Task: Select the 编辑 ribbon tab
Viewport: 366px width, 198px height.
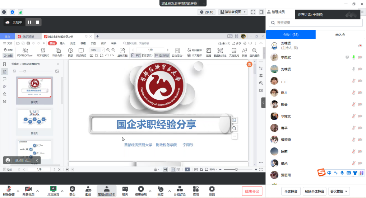Action: pyautogui.click(x=83, y=43)
